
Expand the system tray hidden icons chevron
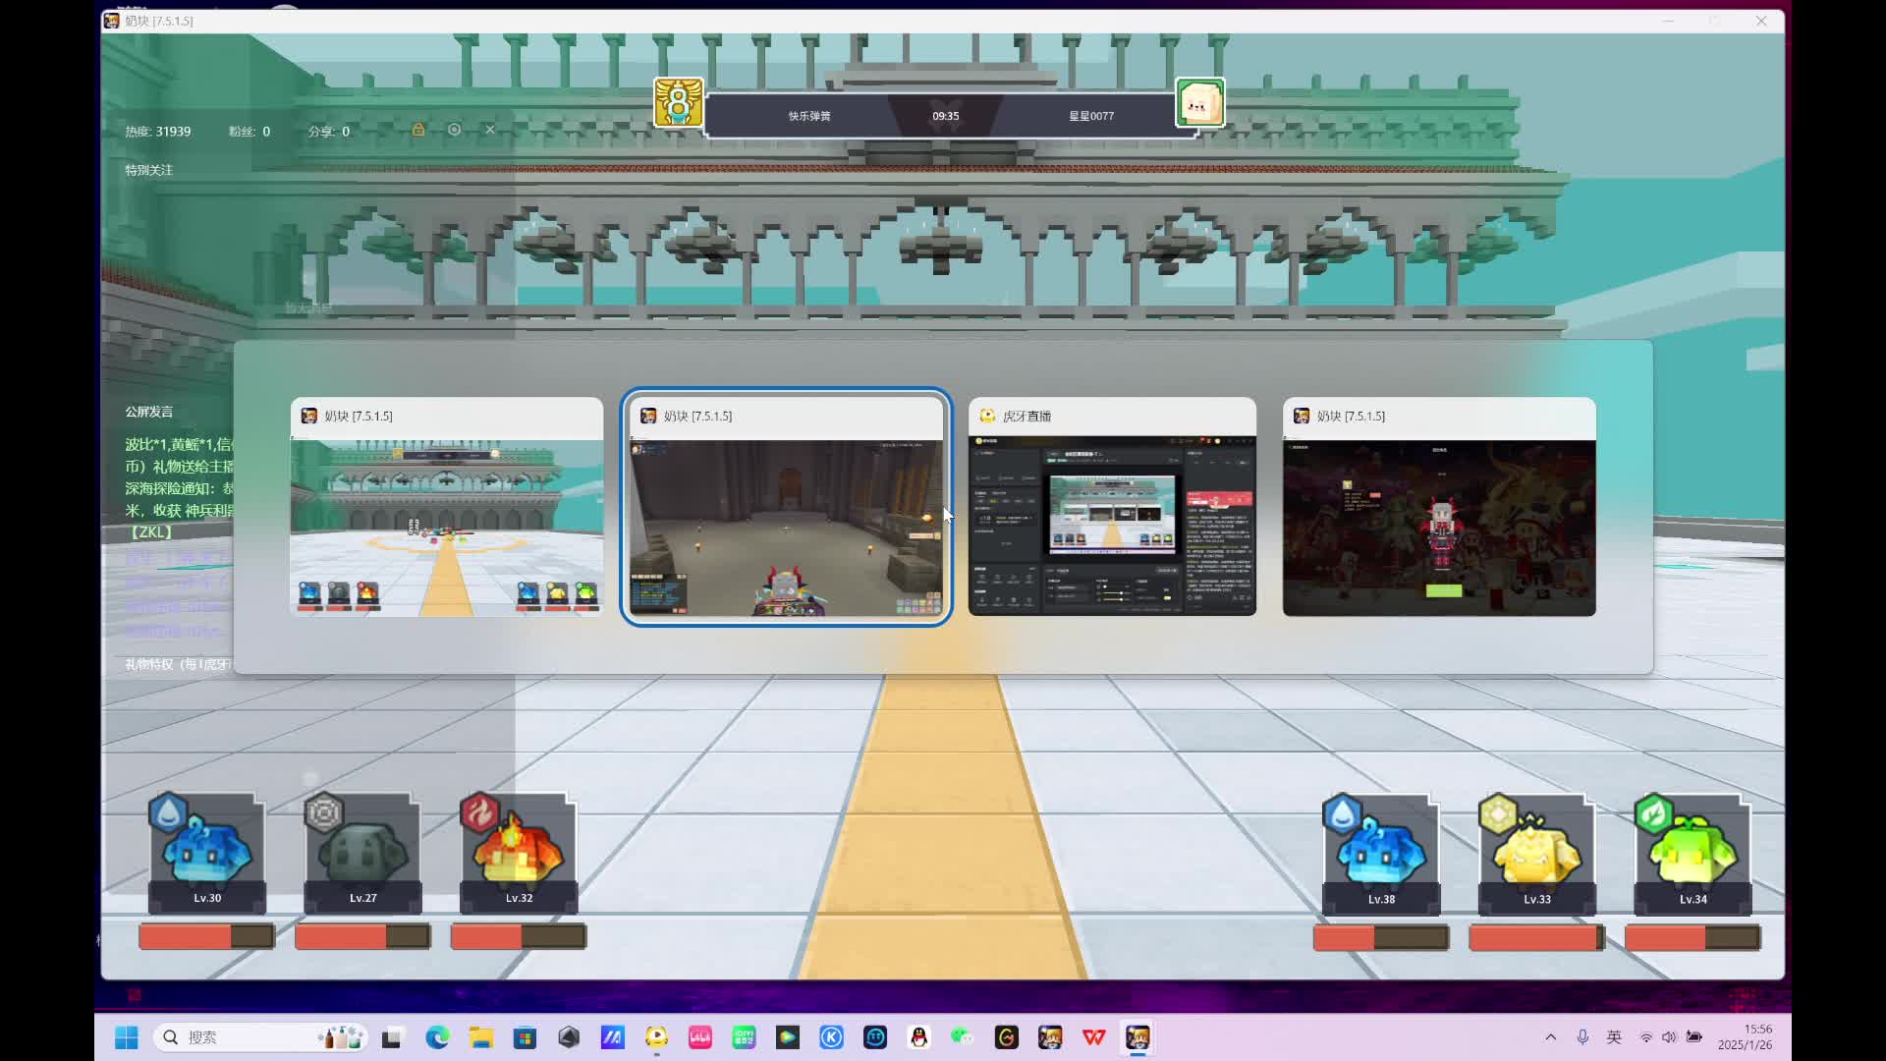1551,1037
